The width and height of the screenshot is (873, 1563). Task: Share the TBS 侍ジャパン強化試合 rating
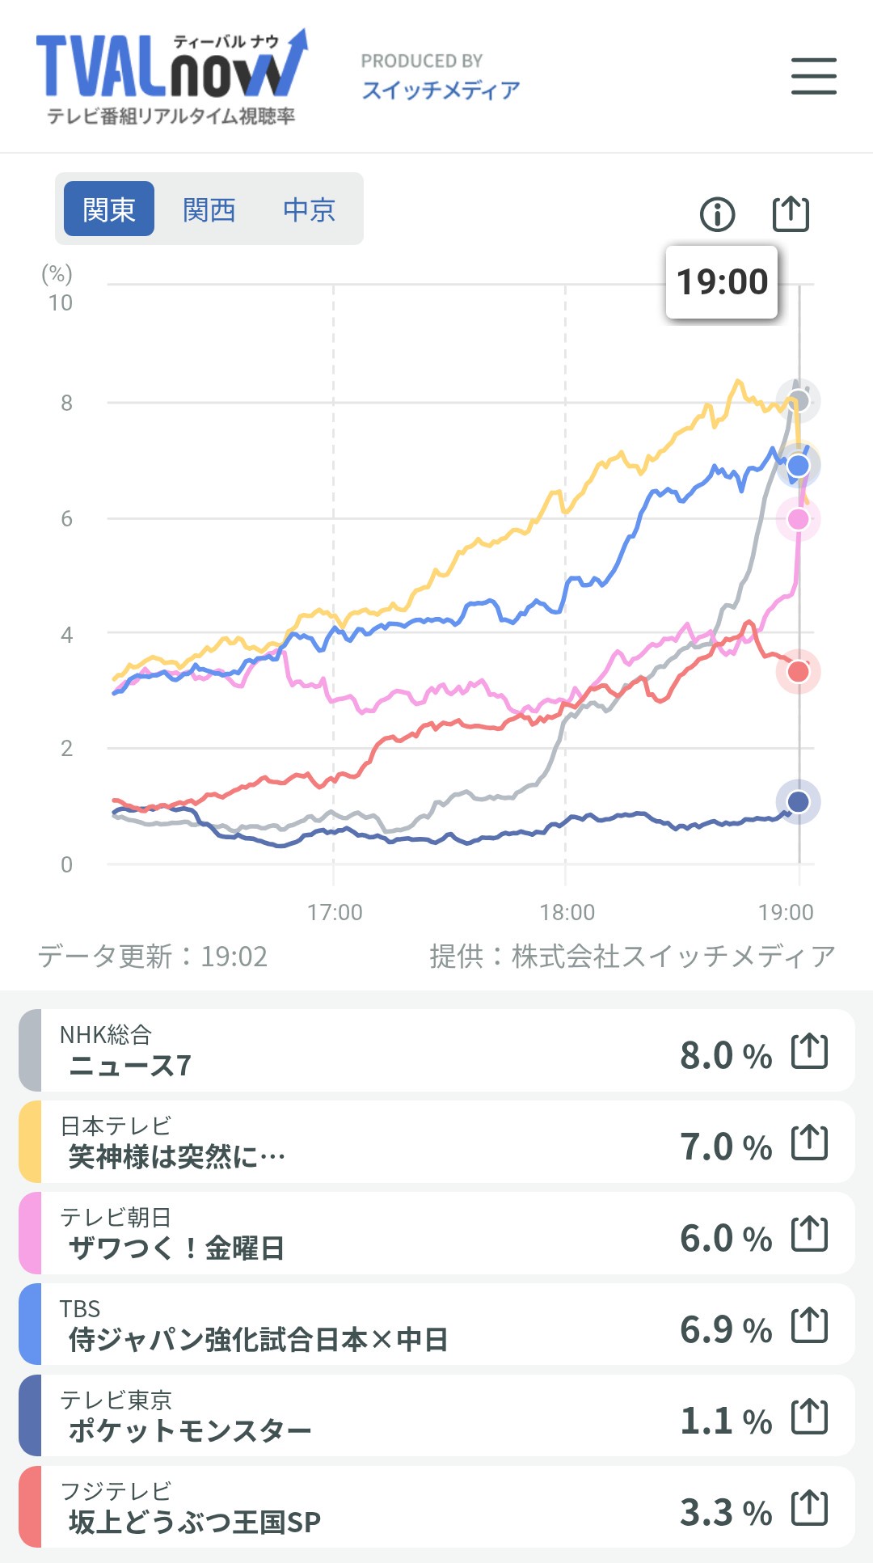click(809, 1325)
